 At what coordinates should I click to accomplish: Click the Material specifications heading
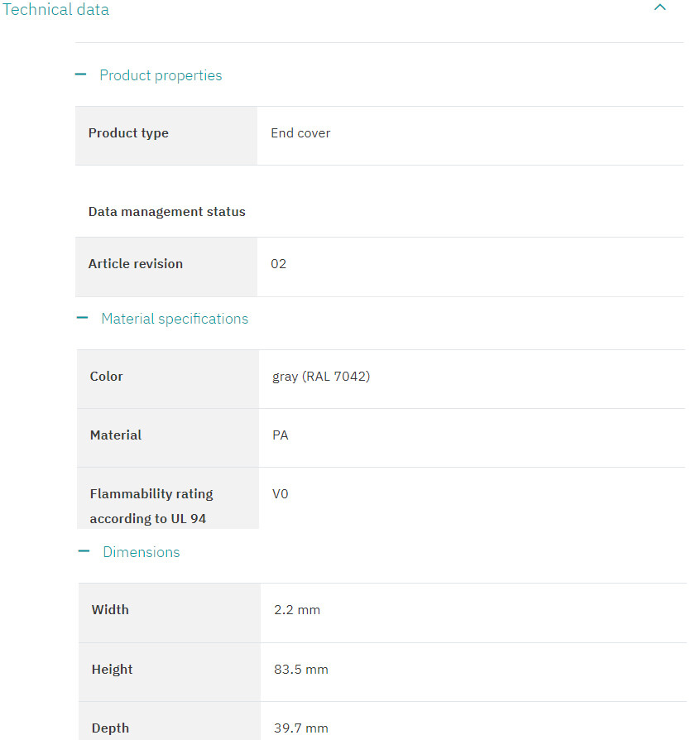[x=175, y=319]
